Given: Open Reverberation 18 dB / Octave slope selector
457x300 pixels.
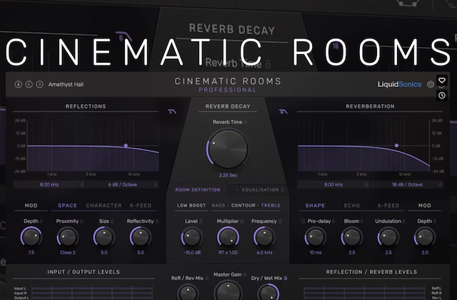Looking at the screenshot, I should point(407,185).
